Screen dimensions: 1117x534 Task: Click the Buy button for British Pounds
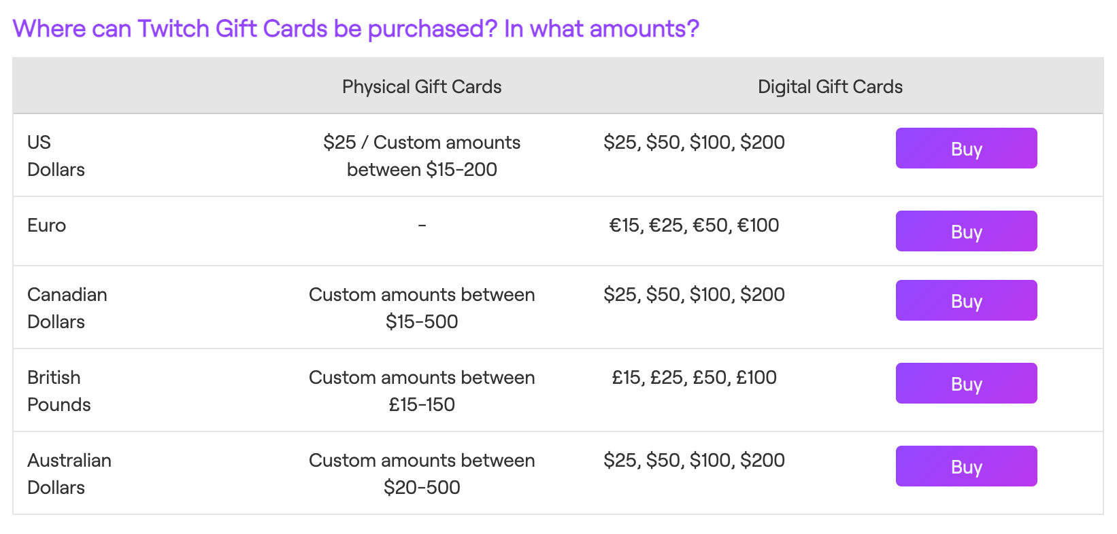click(966, 382)
